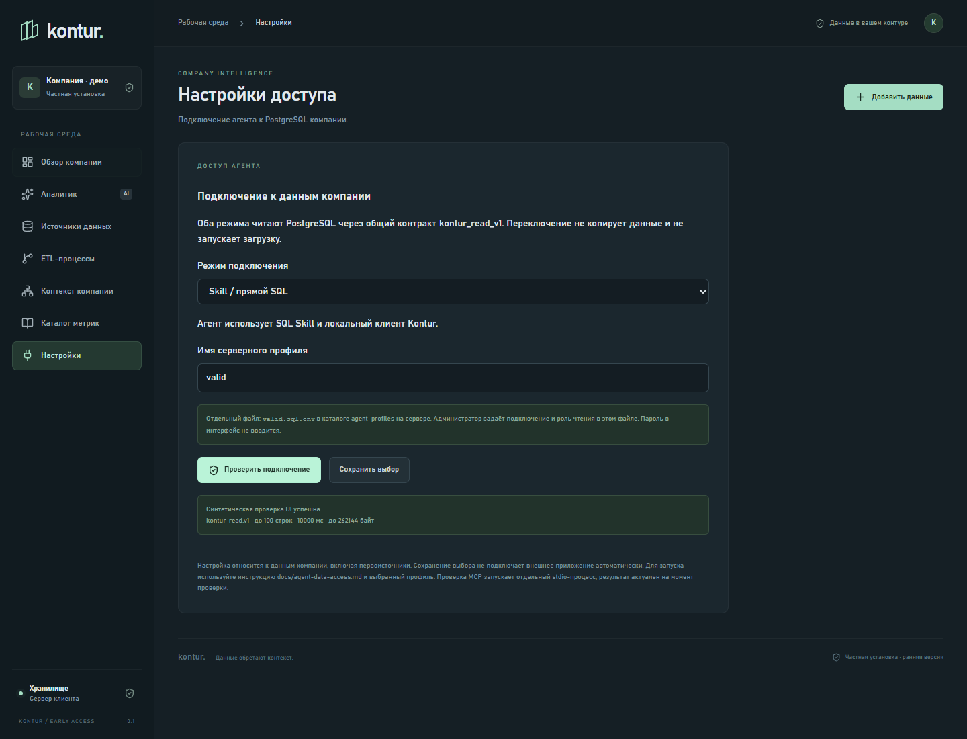Image resolution: width=967 pixels, height=739 pixels.
Task: Click the AI badge next to Аналитик
Action: pyautogui.click(x=126, y=194)
